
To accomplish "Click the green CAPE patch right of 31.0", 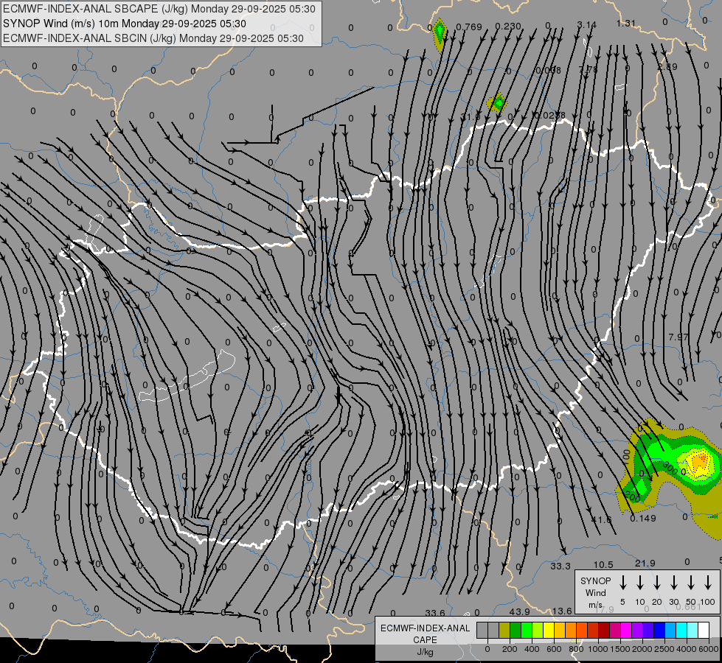I will click(x=498, y=102).
